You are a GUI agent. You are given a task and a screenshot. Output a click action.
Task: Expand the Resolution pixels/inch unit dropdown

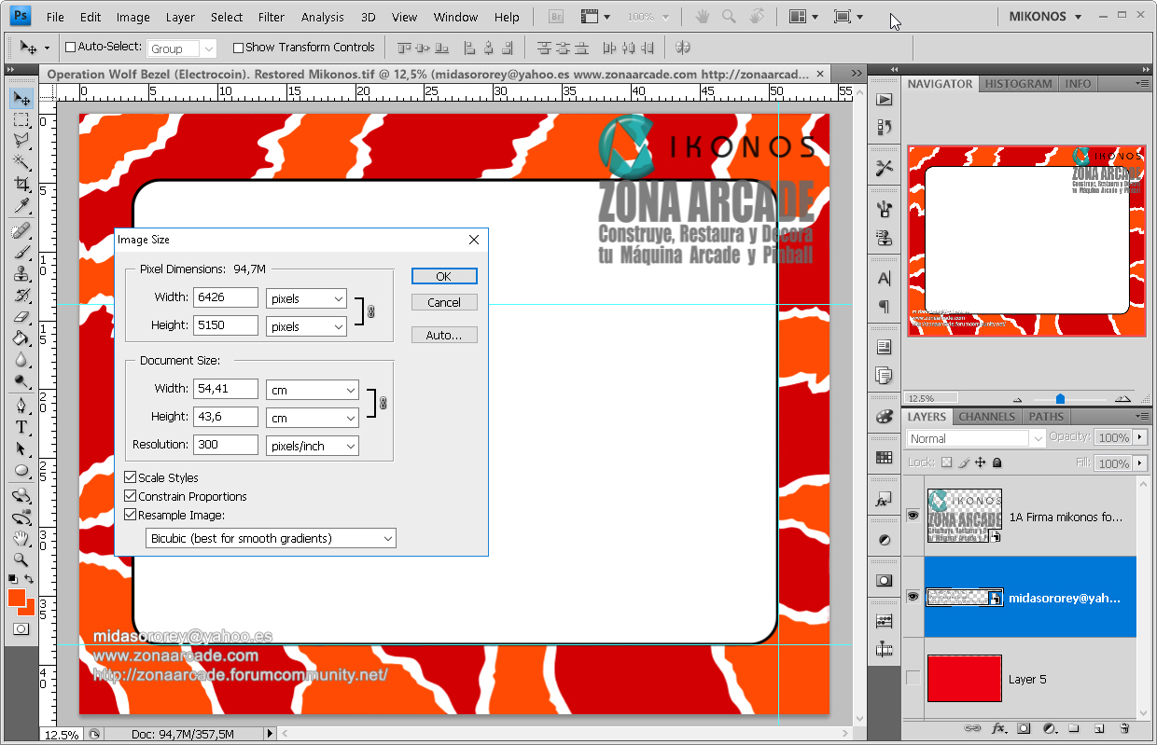click(313, 446)
